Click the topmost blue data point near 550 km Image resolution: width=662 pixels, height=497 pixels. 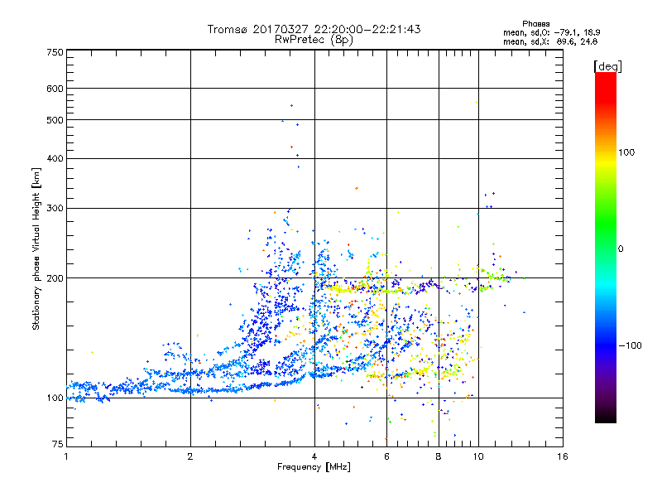tap(291, 106)
